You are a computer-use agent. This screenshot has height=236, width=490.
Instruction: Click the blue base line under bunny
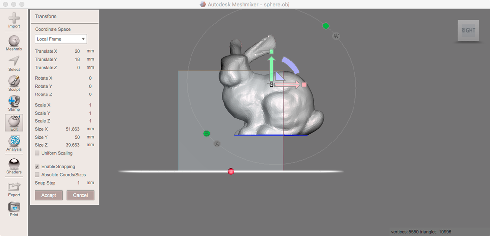(x=271, y=135)
